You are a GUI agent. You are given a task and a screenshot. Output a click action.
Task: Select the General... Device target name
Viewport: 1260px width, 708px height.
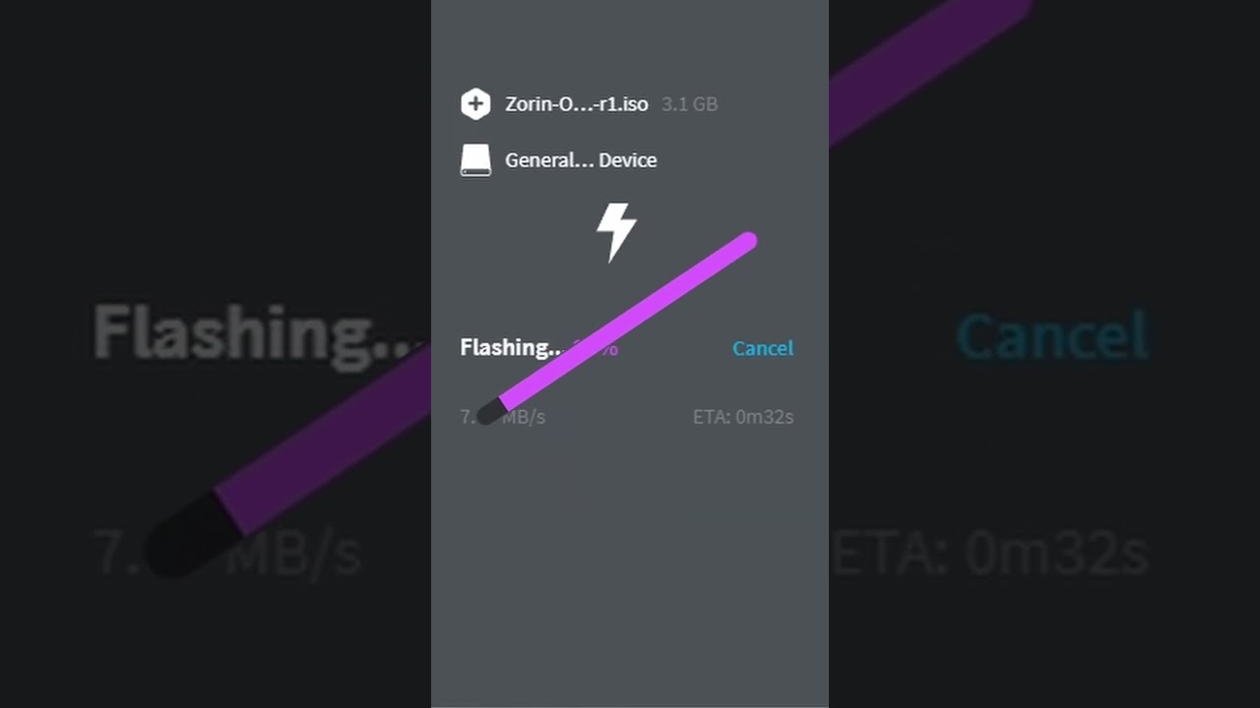tap(581, 160)
